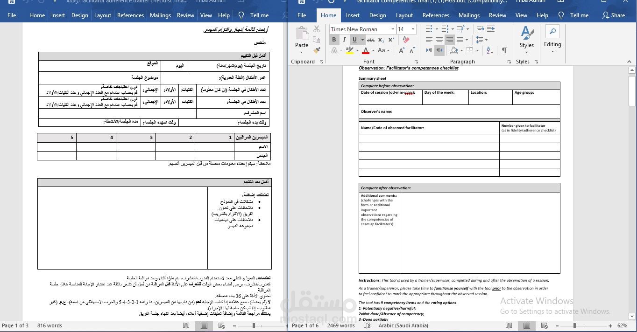Expand the Underline style dropdown arrow
Screen dimensions: 637x332
coord(362,40)
